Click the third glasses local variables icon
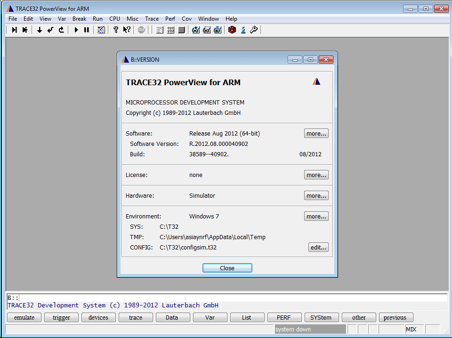Image resolution: width=452 pixels, height=338 pixels. pos(218,30)
